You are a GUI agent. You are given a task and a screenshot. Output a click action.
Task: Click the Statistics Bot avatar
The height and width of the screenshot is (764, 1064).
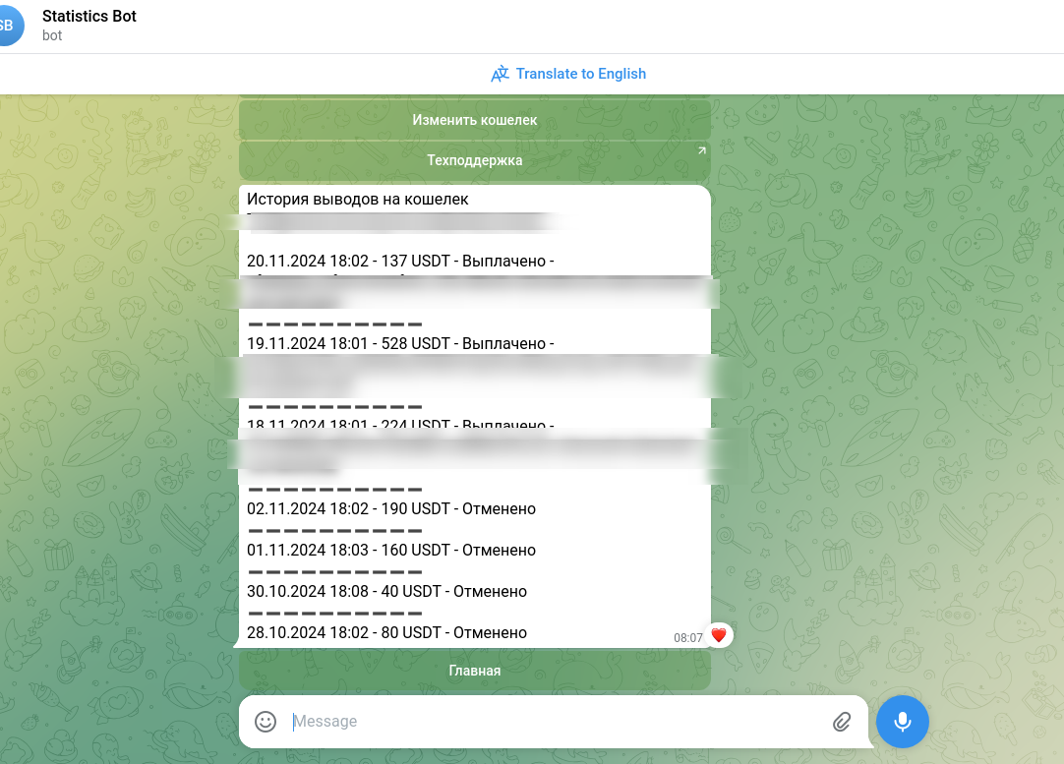pyautogui.click(x=8, y=26)
